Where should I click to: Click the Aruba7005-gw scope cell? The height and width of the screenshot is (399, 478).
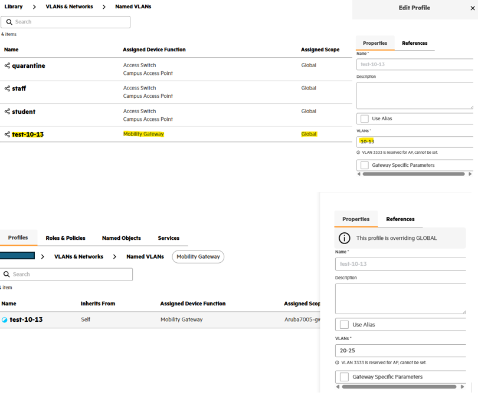coord(302,319)
